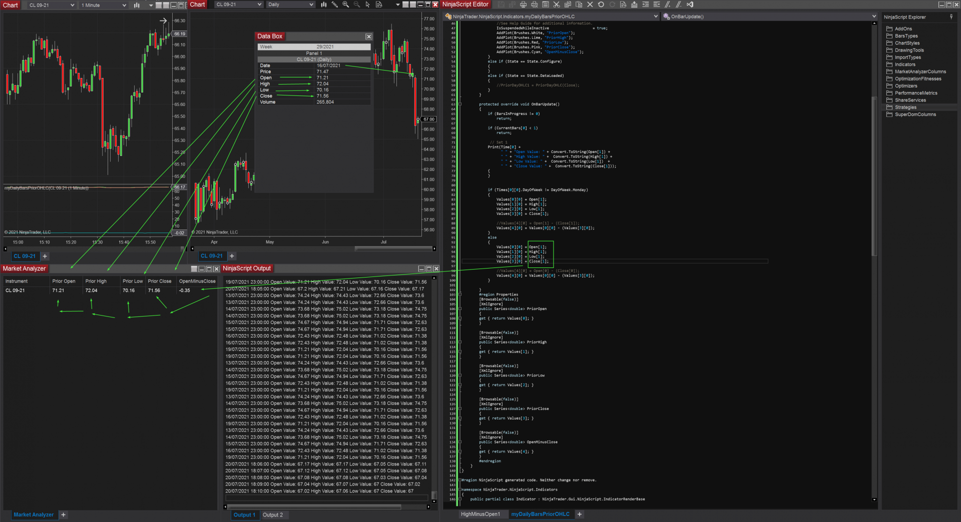Screen dimensions: 961x522
Task: Choose the cursor pointer tool in Daily chart
Action: point(368,4)
